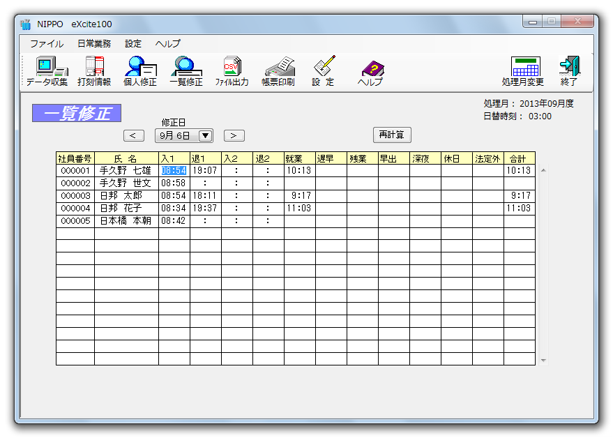Go to previous day with < button

(x=134, y=136)
